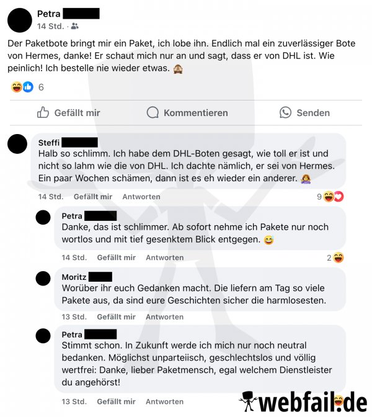Open Moritz's profile avatar
The height and width of the screenshot is (417, 372).
point(43,279)
